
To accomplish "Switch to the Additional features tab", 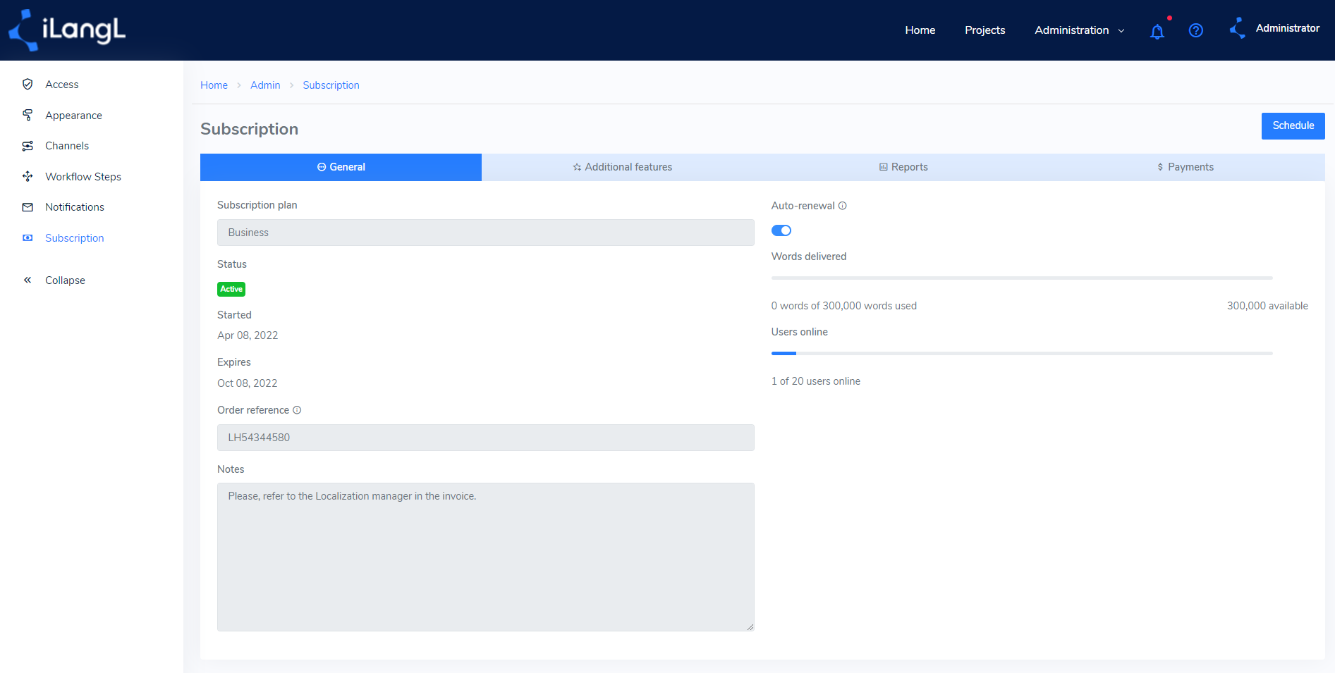I will 622,167.
